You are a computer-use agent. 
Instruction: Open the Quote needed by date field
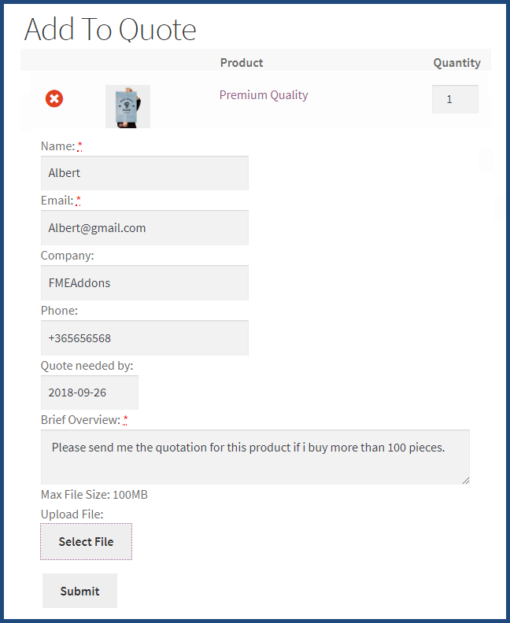point(90,393)
